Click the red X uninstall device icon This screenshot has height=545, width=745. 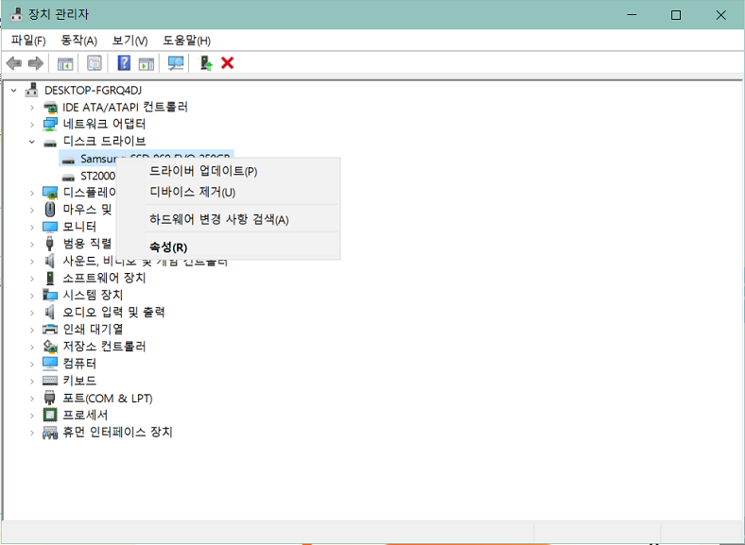tap(227, 62)
